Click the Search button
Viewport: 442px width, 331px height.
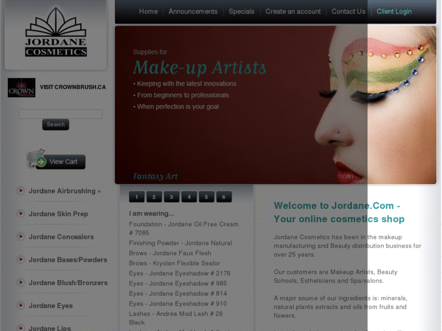[x=55, y=125]
